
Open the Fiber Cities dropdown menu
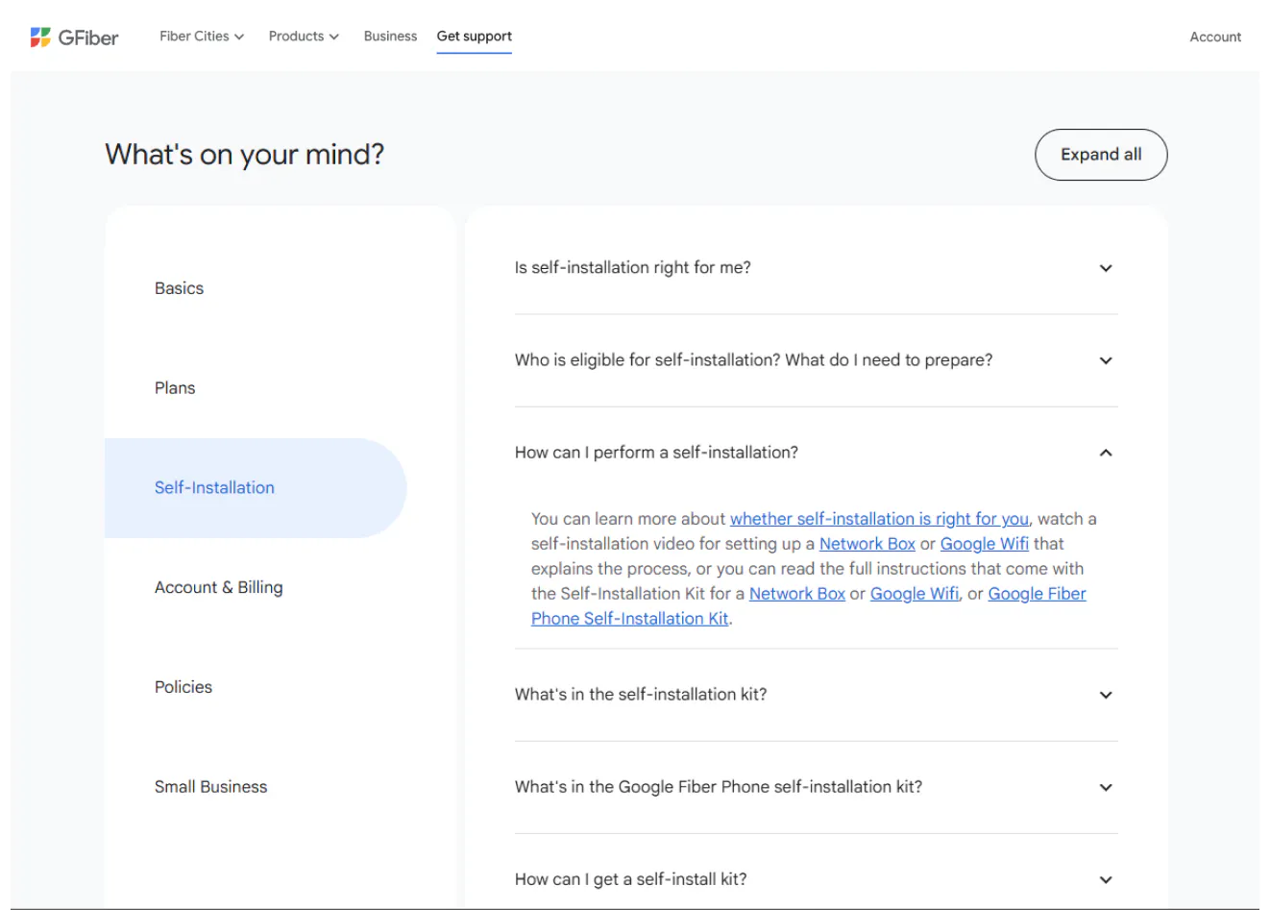pyautogui.click(x=201, y=37)
